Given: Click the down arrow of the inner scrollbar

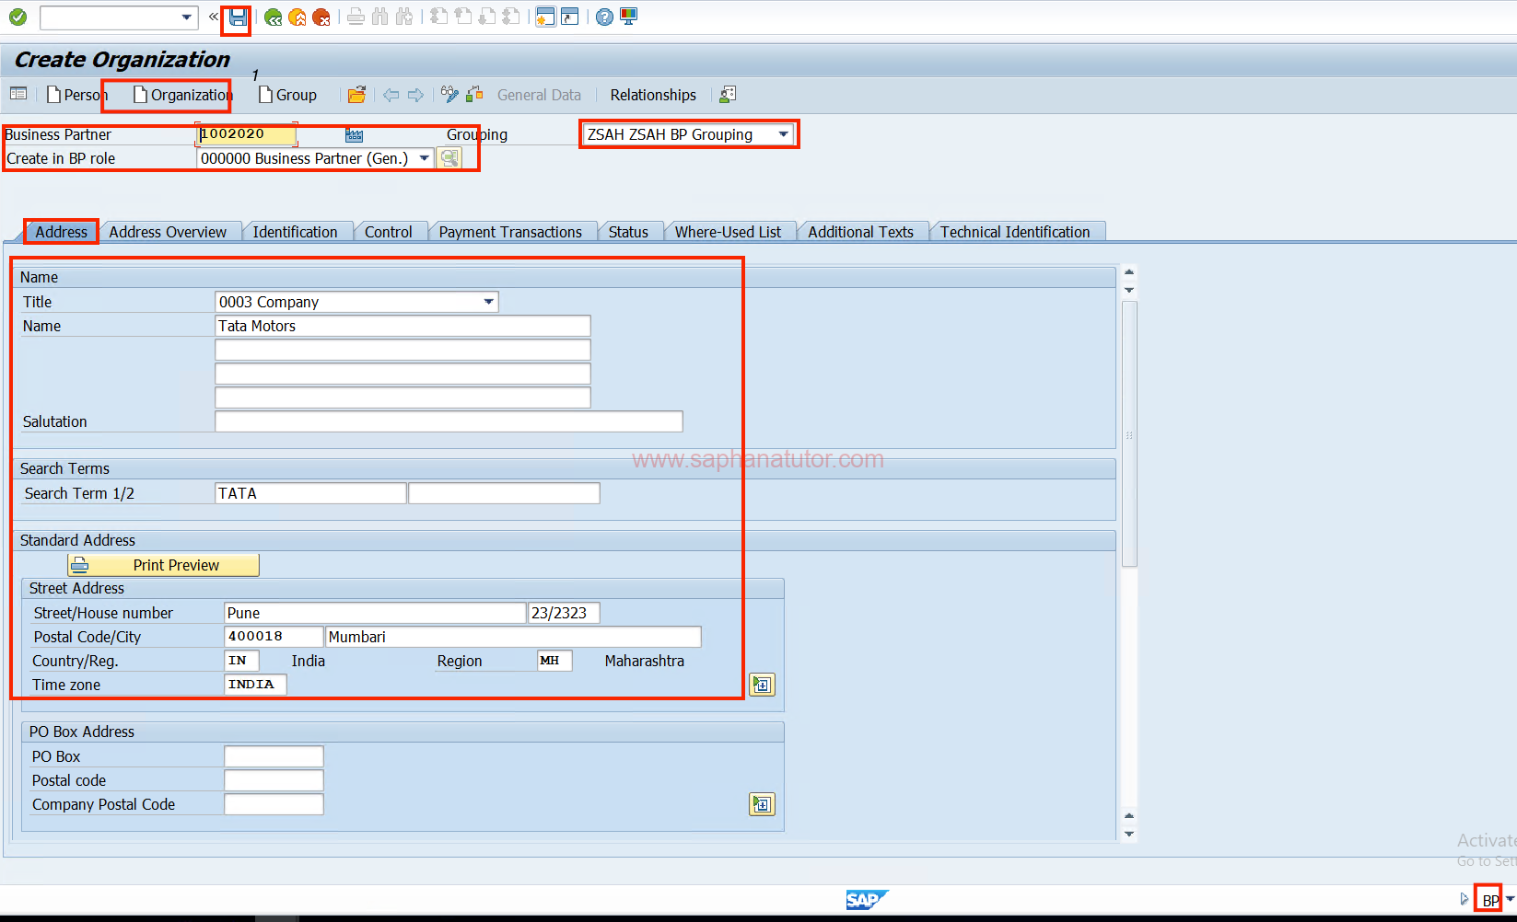Looking at the screenshot, I should [1129, 834].
